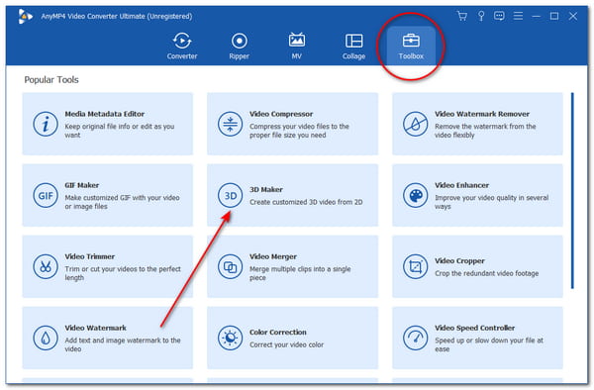The image size is (594, 390).
Task: Open the GIF Maker icon
Action: [x=46, y=195]
